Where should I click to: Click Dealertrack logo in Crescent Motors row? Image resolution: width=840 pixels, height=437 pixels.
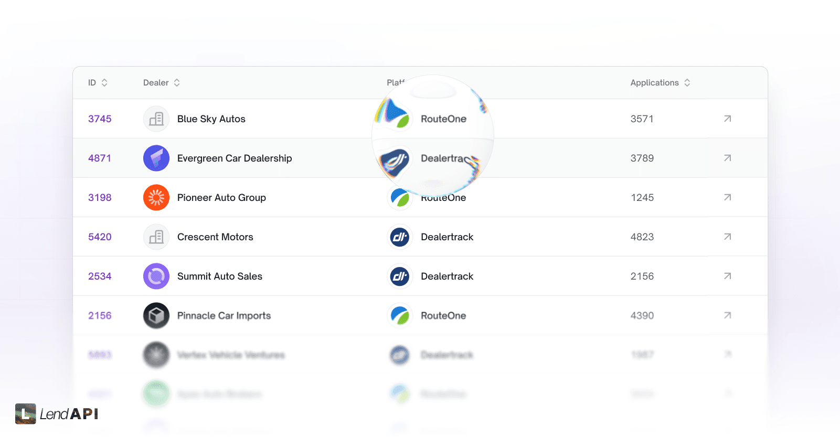tap(400, 237)
